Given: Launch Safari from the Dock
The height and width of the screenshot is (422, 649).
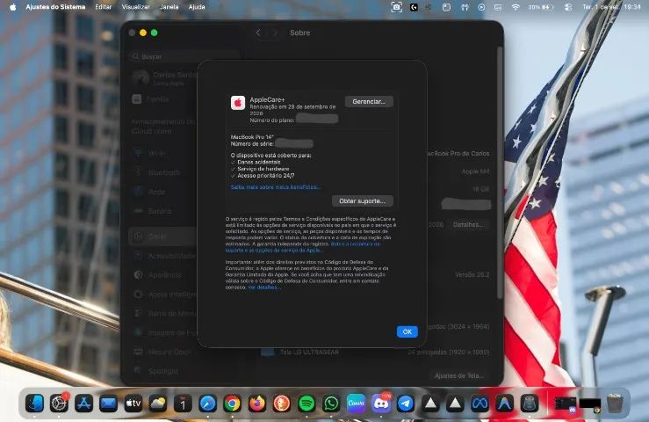Looking at the screenshot, I should click(x=207, y=404).
